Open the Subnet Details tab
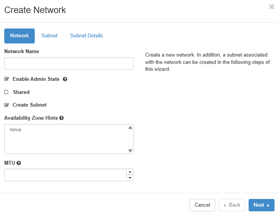278x214 pixels. click(x=86, y=36)
